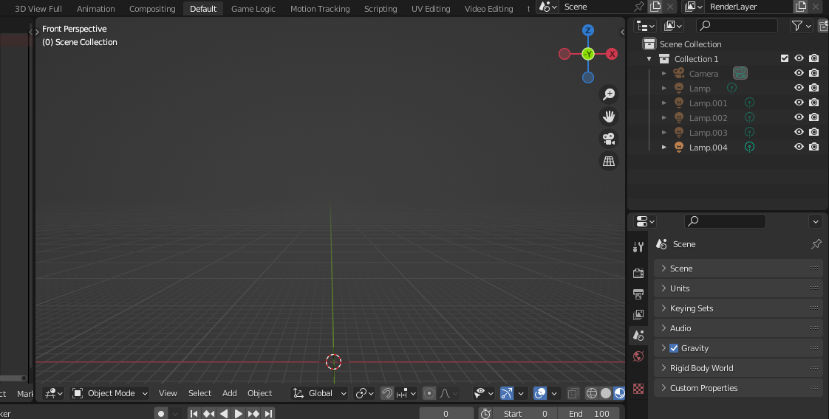The height and width of the screenshot is (419, 829).
Task: Click the red X axis on navigation gizmo
Action: pos(612,54)
